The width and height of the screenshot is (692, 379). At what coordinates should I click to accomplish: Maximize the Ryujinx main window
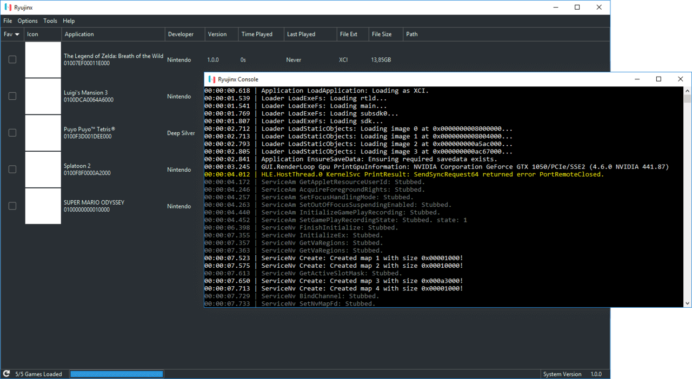click(577, 8)
